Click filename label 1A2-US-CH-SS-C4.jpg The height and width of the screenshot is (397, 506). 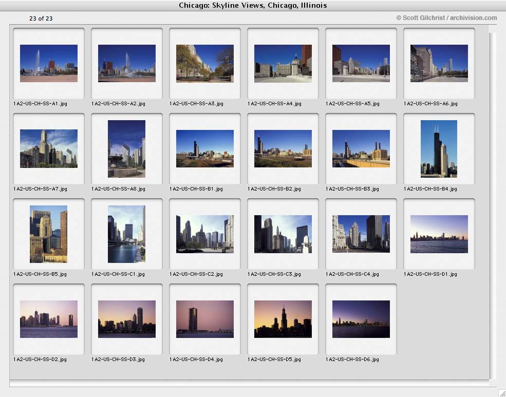click(352, 274)
